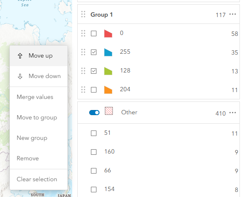This screenshot has width=245, height=197.
Task: Open the hatched Other symbol icon
Action: 109,111
